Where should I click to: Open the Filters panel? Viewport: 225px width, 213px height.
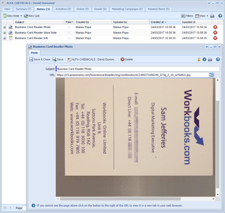click(187, 16)
